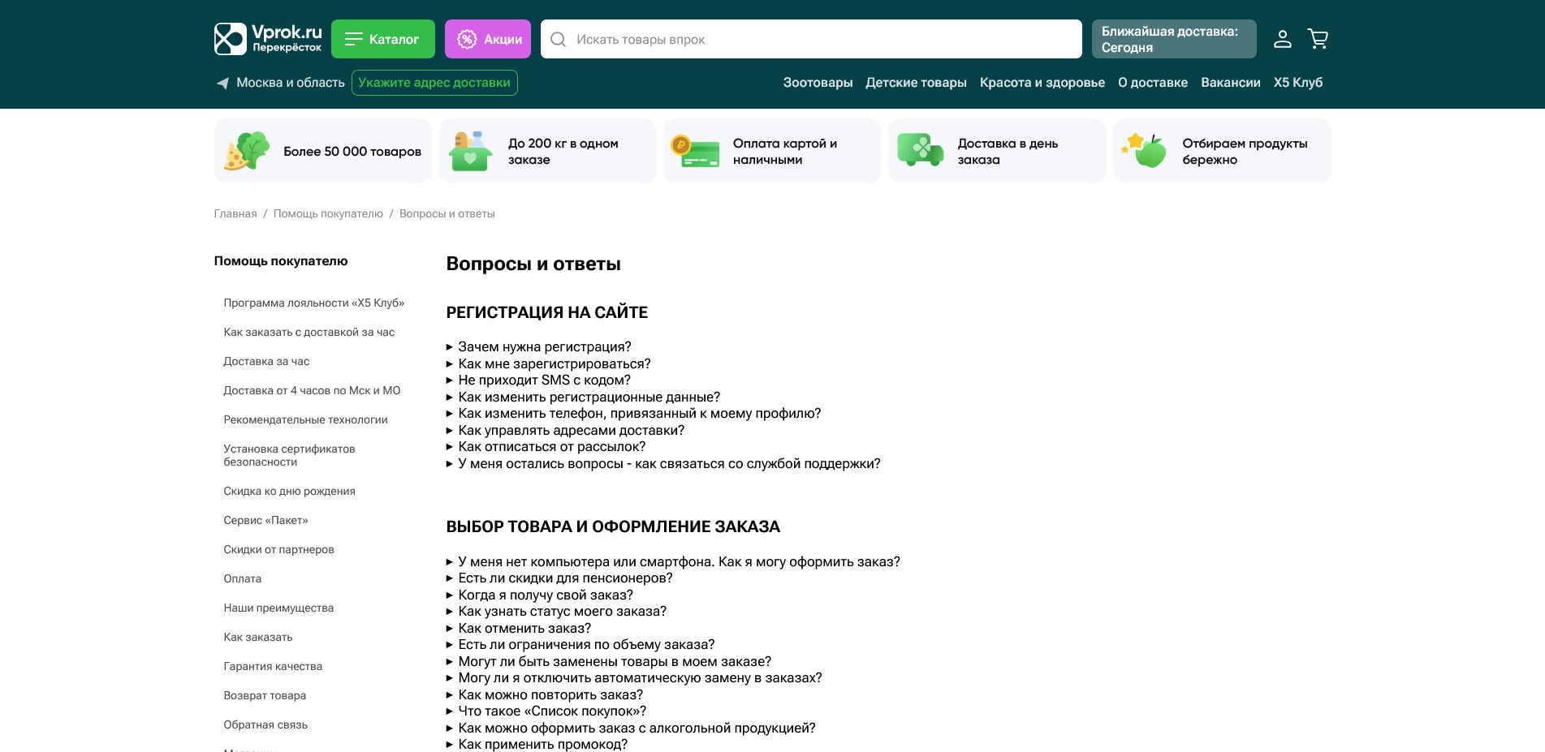
Task: Click the search magnifier icon
Action: point(558,39)
